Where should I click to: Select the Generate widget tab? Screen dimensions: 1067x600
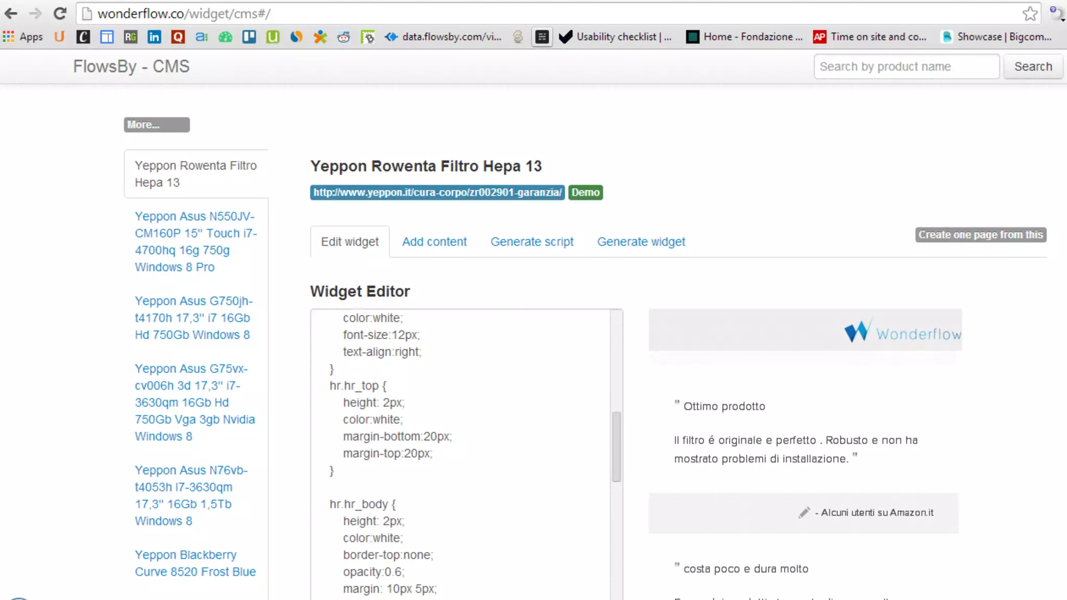click(641, 242)
